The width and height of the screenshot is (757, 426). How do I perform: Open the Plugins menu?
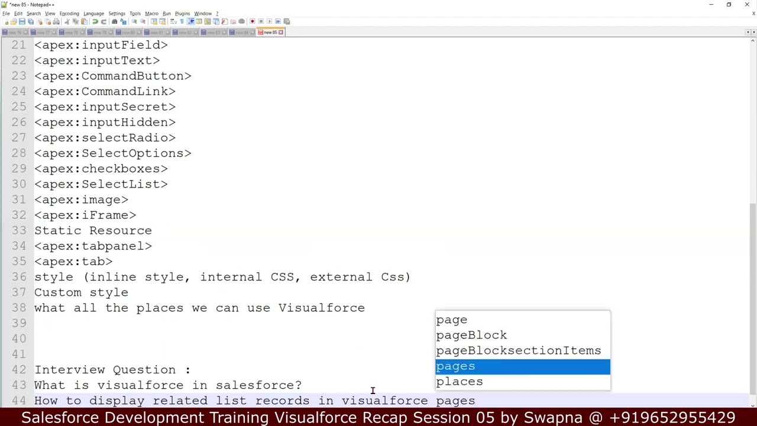pos(182,13)
